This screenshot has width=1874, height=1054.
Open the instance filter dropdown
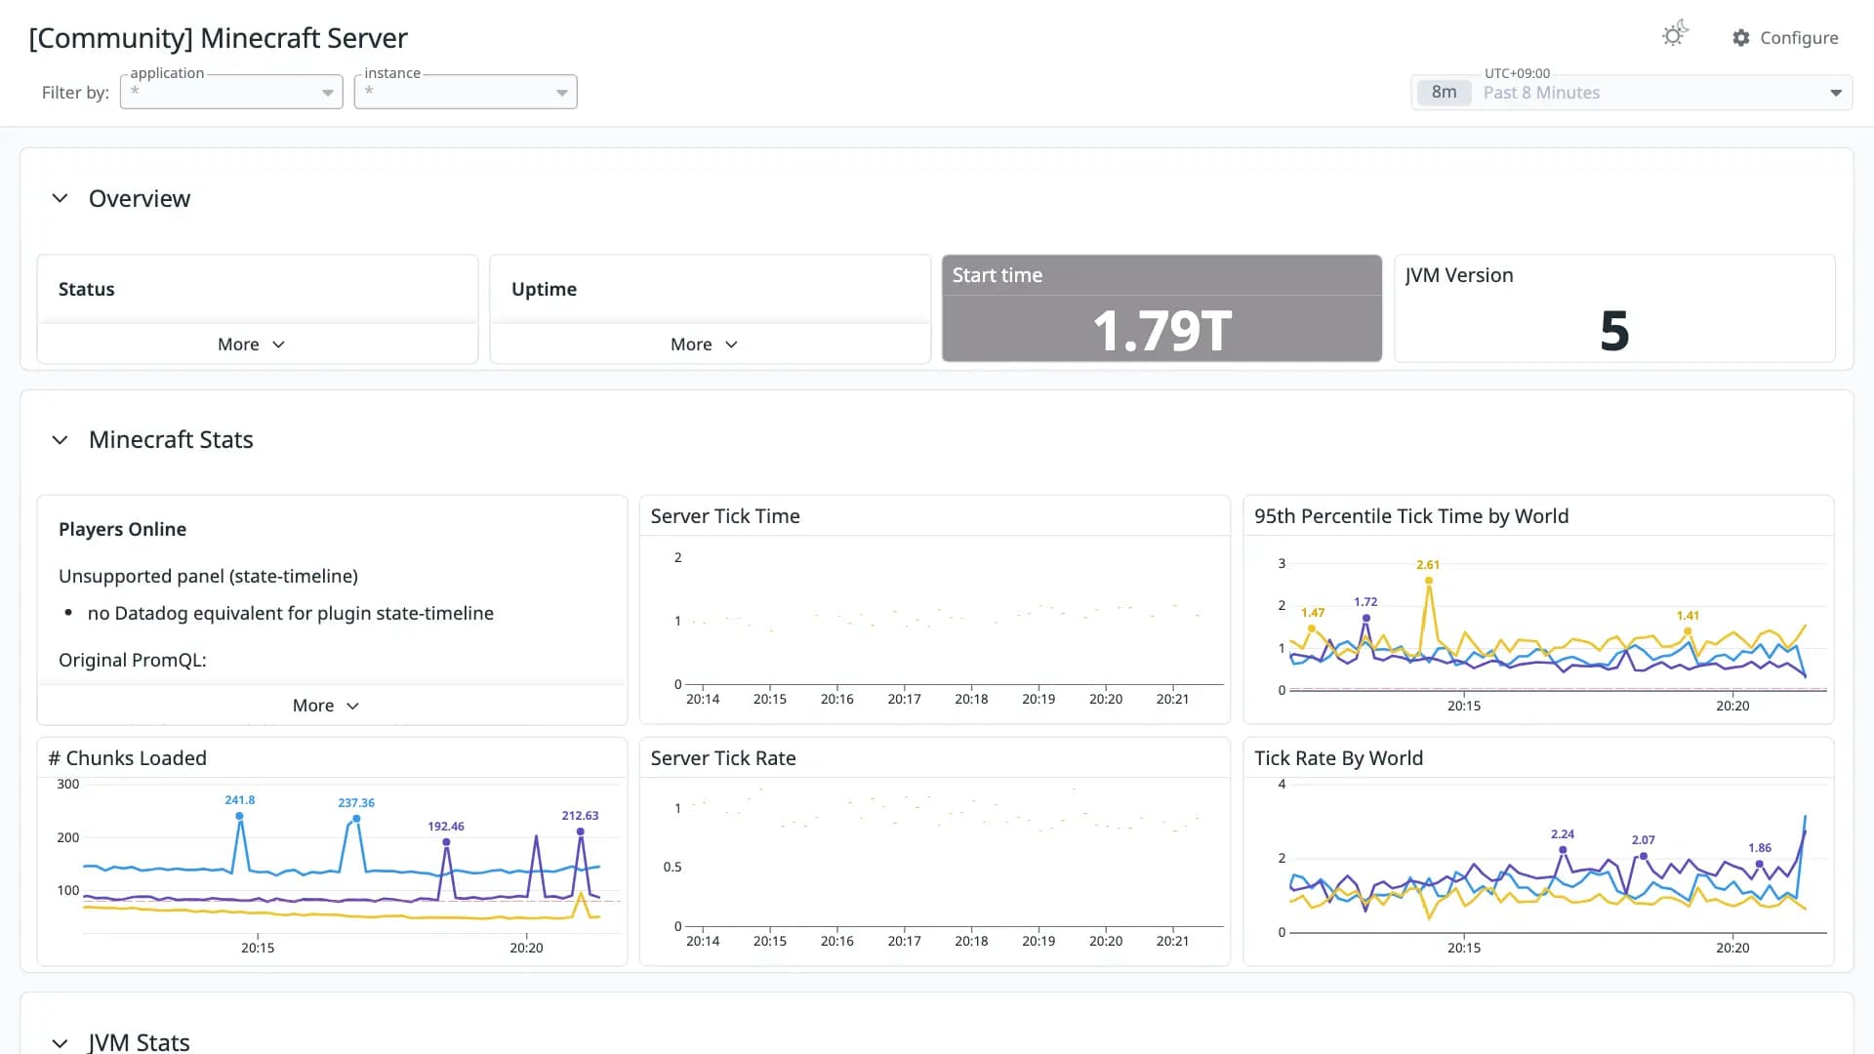click(466, 92)
